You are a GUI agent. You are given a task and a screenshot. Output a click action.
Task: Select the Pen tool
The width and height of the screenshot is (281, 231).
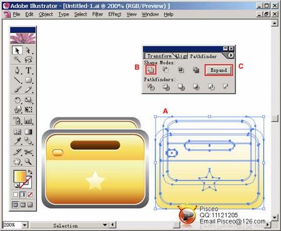(x=17, y=71)
